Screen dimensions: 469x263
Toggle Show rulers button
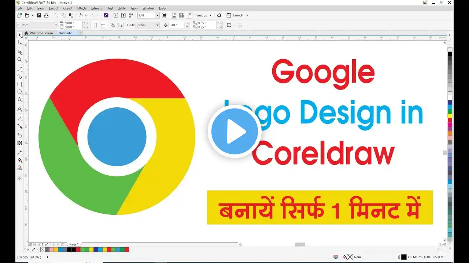pos(174,15)
